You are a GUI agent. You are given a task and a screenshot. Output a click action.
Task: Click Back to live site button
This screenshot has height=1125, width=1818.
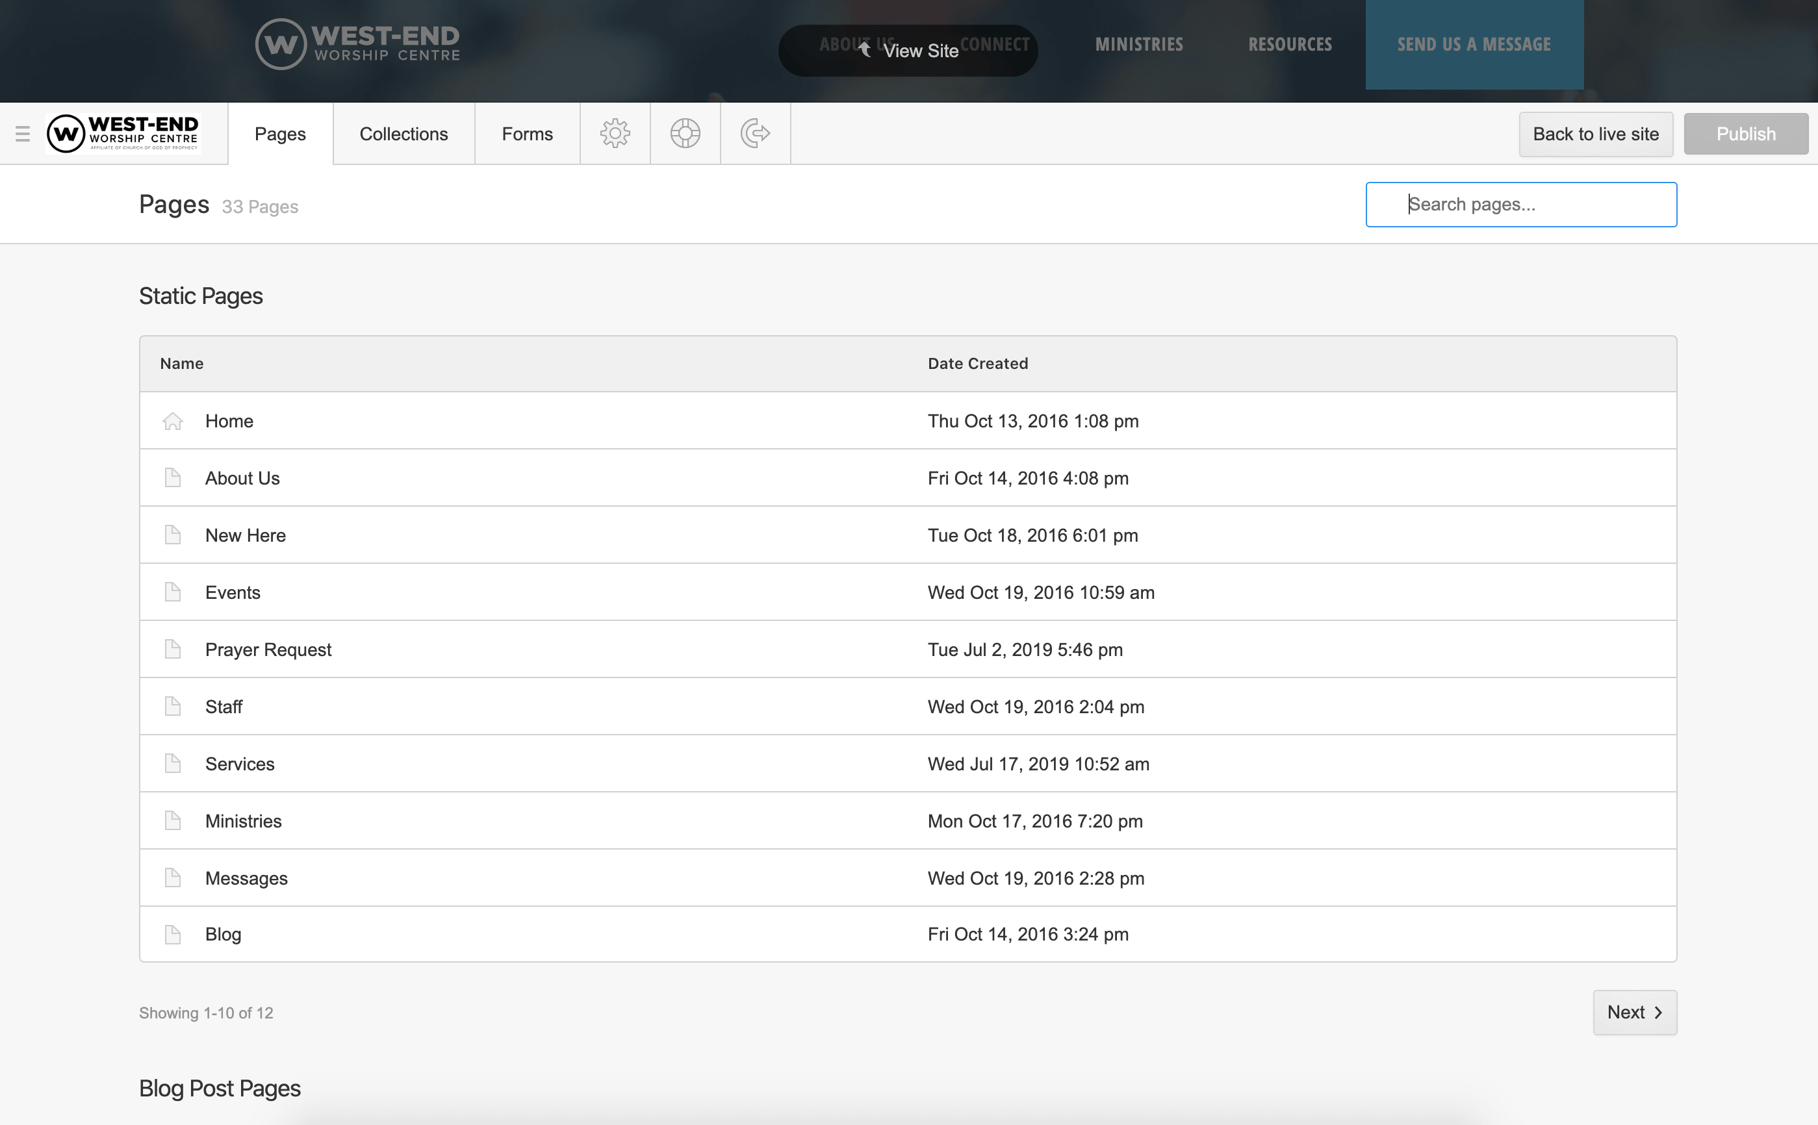coord(1596,134)
